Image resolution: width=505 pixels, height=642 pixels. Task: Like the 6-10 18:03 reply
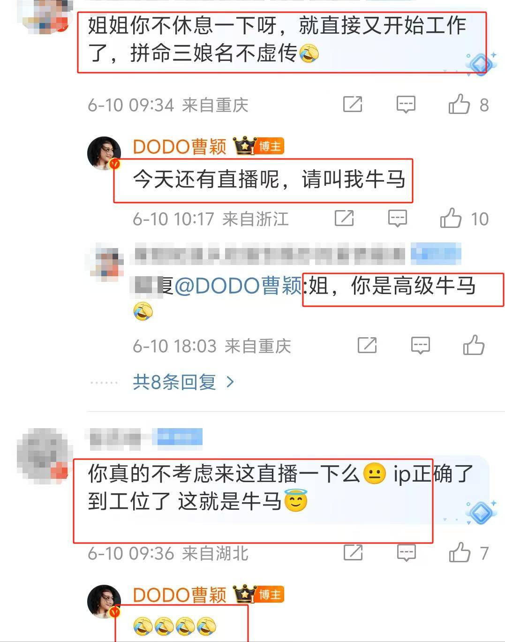click(x=474, y=345)
